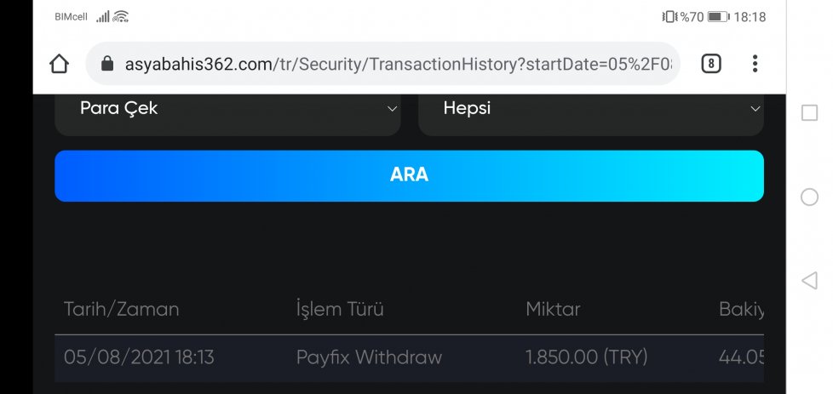Click the Tarih/Zaman column header
This screenshot has height=394, width=833.
(x=121, y=309)
